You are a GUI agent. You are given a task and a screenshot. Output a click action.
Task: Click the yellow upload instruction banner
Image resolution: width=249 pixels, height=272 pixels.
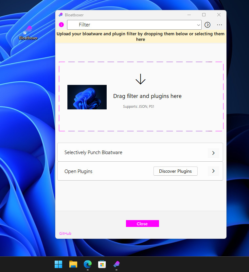[x=141, y=37]
